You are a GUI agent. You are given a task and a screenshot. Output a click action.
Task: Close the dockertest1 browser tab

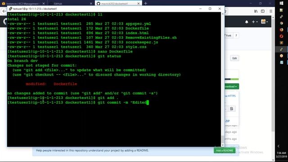point(139,4)
